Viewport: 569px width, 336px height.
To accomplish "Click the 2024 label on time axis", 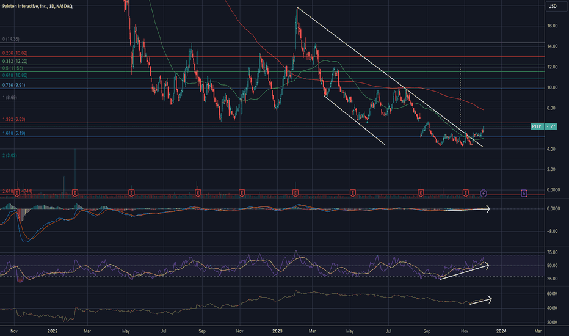I will click(x=501, y=331).
